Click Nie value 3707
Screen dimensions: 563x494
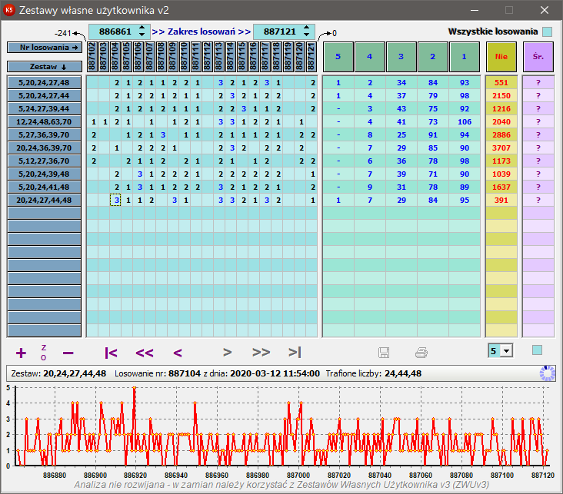[501, 148]
